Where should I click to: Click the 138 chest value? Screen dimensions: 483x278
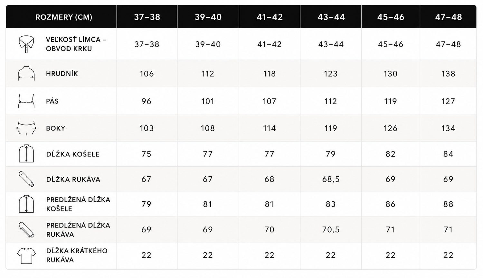pyautogui.click(x=448, y=74)
